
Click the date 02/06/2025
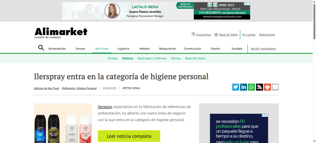point(110,88)
